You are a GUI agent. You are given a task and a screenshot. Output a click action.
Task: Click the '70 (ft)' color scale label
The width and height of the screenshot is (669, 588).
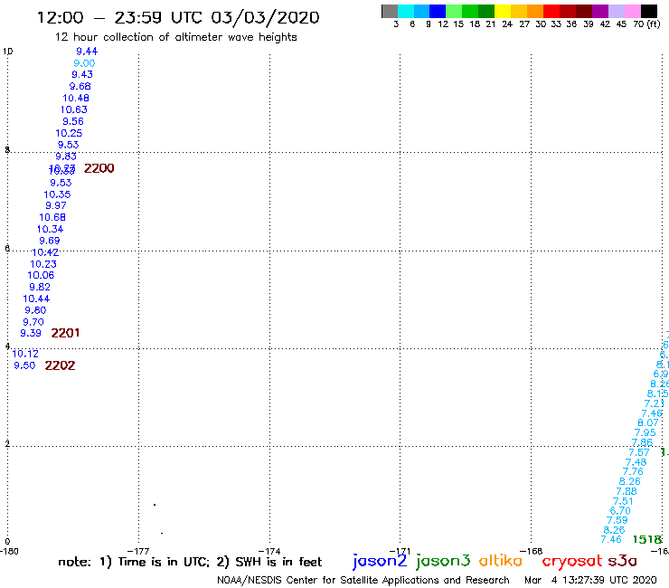pos(646,24)
